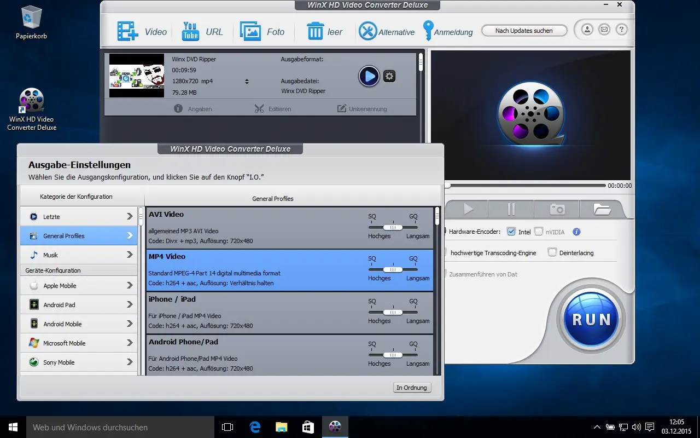
Task: Click the Foto slideshow icon
Action: [250, 31]
